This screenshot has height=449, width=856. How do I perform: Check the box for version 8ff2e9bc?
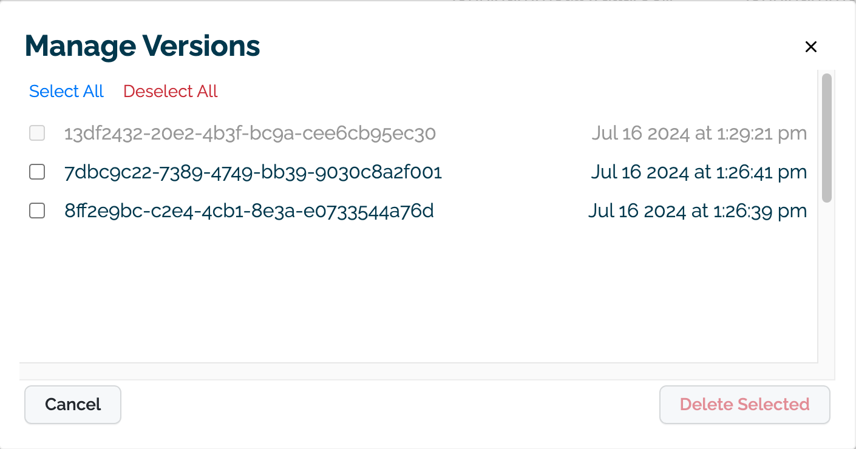pyautogui.click(x=37, y=211)
